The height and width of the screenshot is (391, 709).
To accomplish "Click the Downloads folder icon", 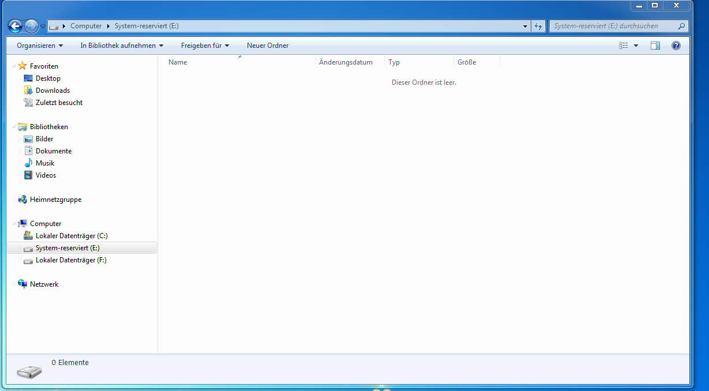I will [x=28, y=90].
